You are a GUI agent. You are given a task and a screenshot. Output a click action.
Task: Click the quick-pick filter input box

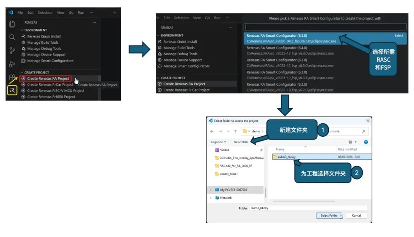325,27
